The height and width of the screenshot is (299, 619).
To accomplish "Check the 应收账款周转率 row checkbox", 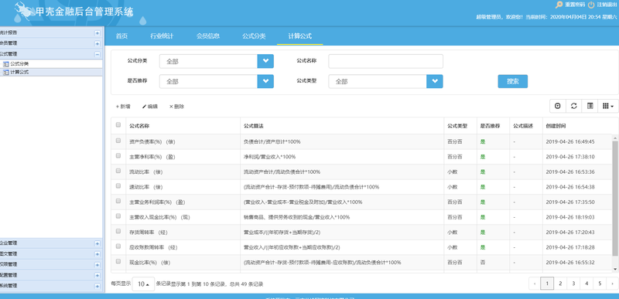I will pyautogui.click(x=118, y=246).
